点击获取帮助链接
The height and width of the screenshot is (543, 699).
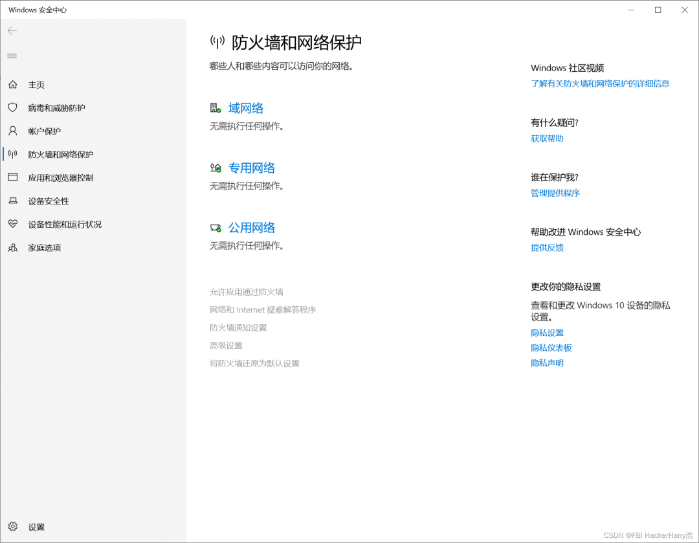(x=546, y=138)
